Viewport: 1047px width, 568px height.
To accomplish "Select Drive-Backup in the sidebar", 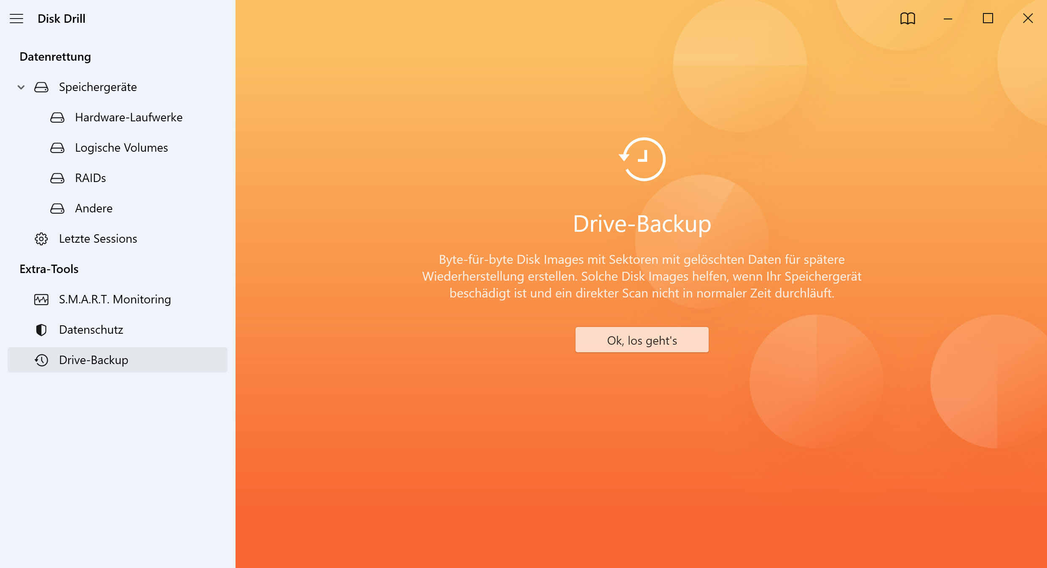I will click(x=118, y=360).
